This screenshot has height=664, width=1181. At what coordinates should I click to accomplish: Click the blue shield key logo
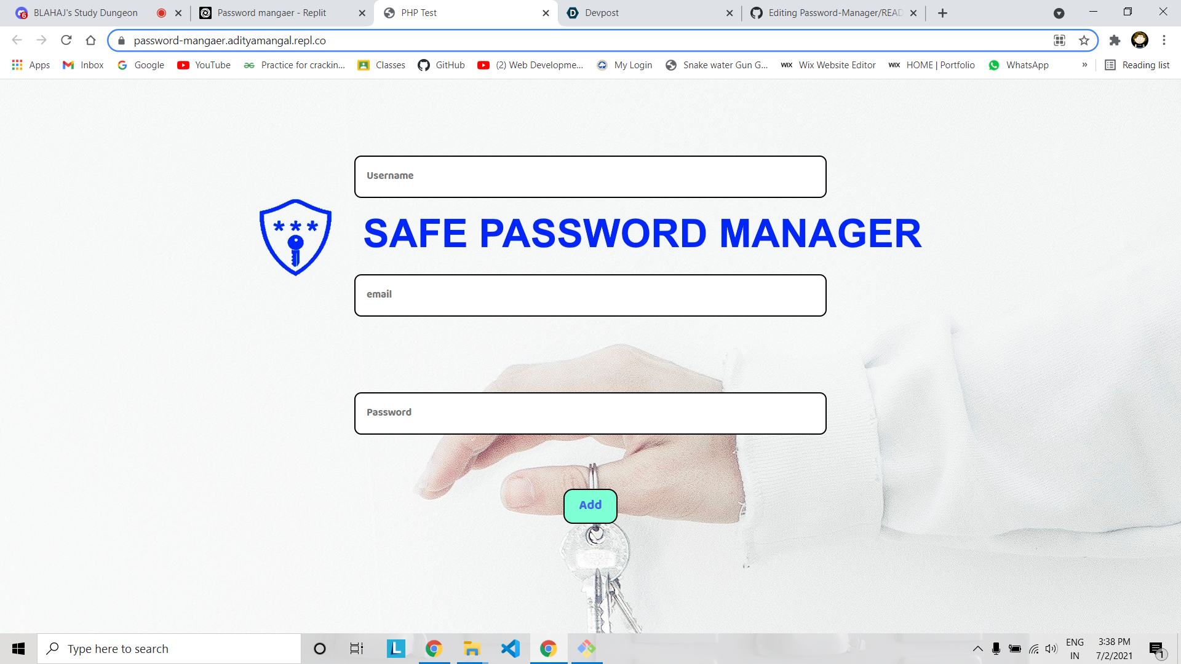coord(295,237)
